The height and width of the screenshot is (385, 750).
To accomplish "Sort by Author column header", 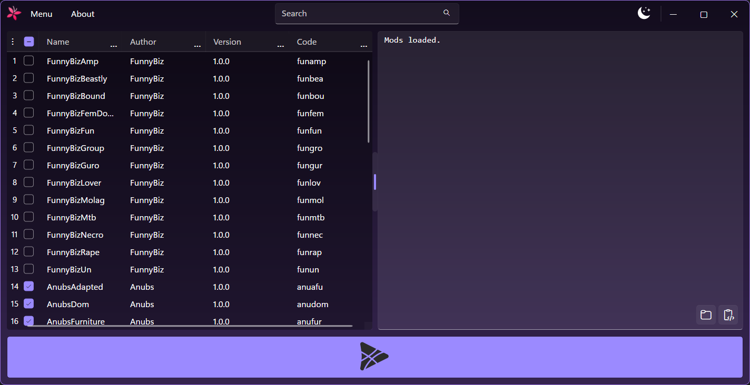I will (x=143, y=42).
